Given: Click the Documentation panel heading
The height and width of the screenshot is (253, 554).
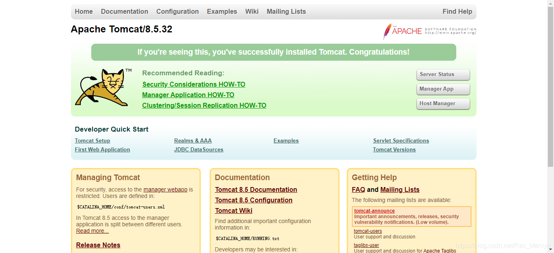Looking at the screenshot, I should pyautogui.click(x=242, y=177).
